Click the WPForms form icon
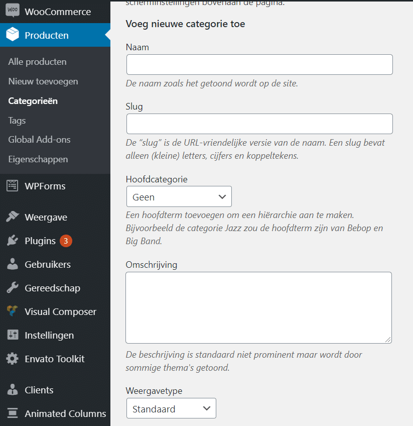Screen dimensions: 413x426 [13, 186]
